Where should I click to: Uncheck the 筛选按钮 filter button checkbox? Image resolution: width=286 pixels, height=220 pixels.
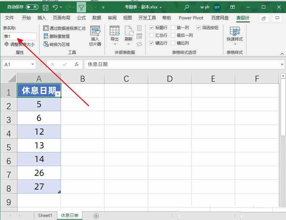point(199,28)
